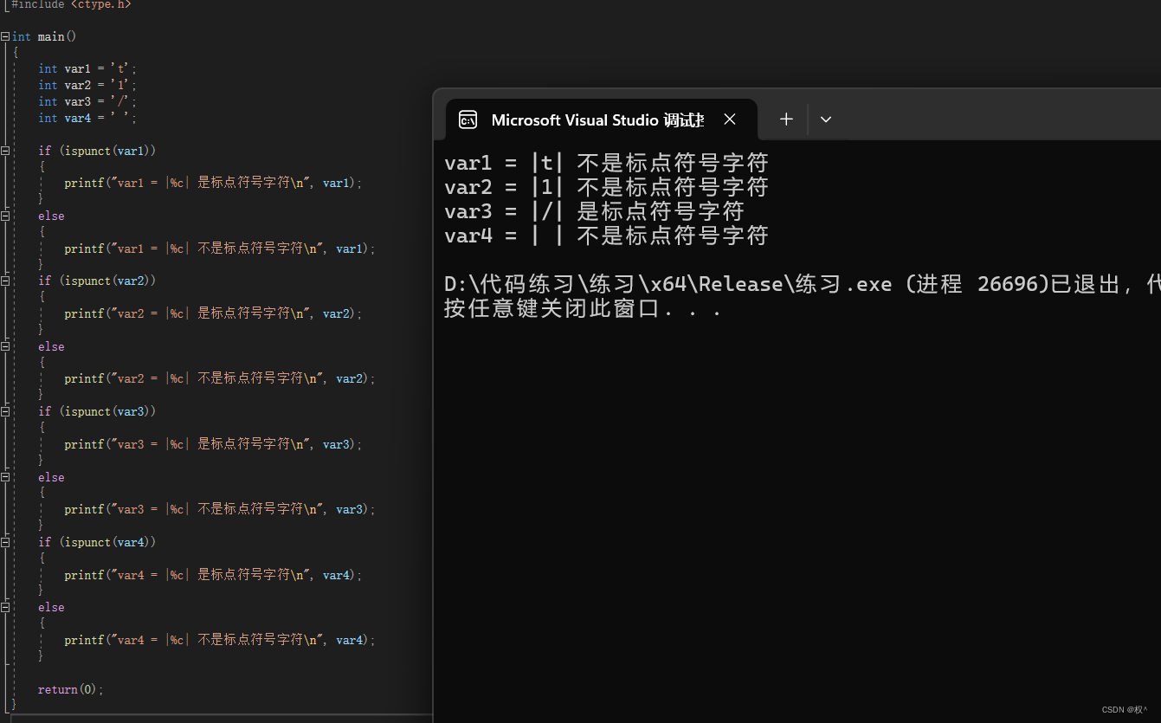Click the int main() declaration line
Viewport: 1161px width, 723px height.
click(44, 36)
